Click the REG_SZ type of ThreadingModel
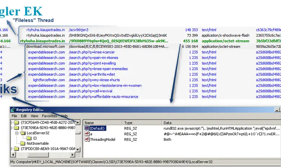281x167 pixels. (130, 139)
